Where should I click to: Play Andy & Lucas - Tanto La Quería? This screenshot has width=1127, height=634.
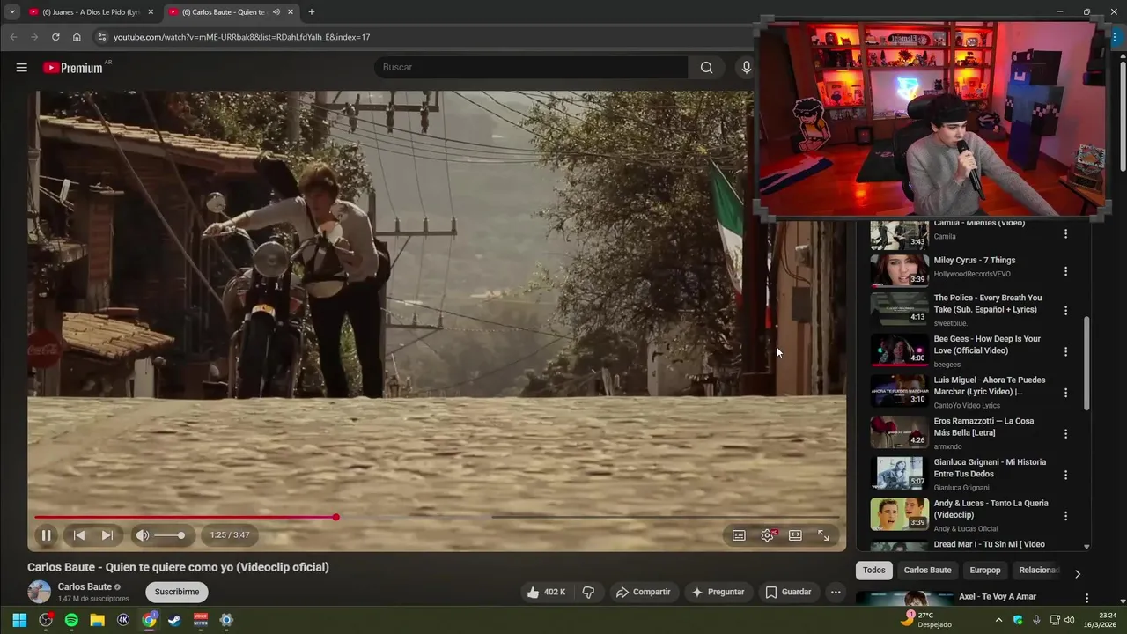899,514
